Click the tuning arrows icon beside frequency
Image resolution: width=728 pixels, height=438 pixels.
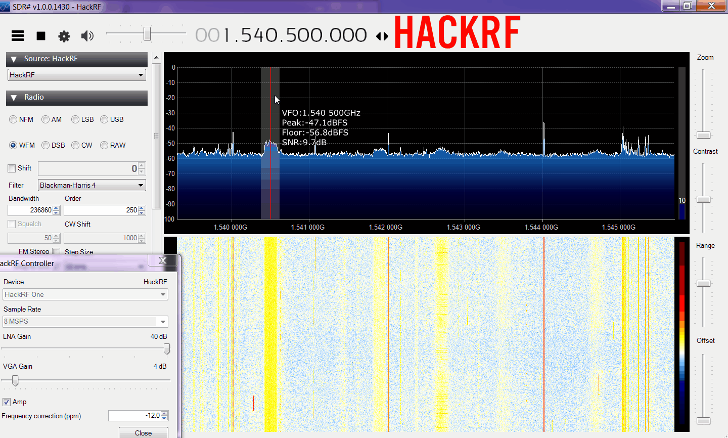(x=382, y=36)
